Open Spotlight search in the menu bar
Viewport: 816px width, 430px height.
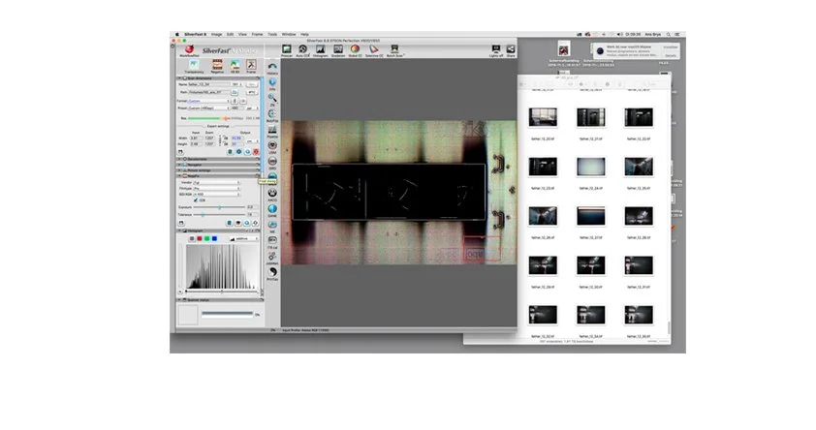(668, 34)
